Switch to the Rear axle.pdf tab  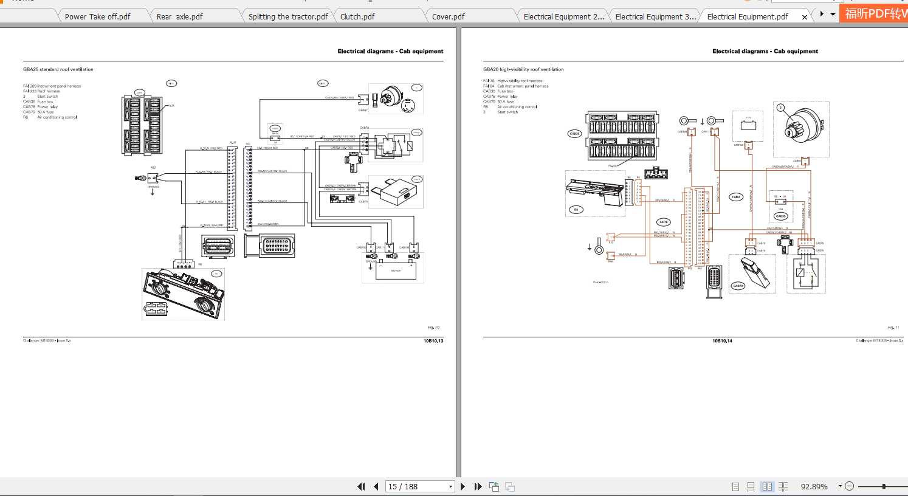(x=180, y=16)
